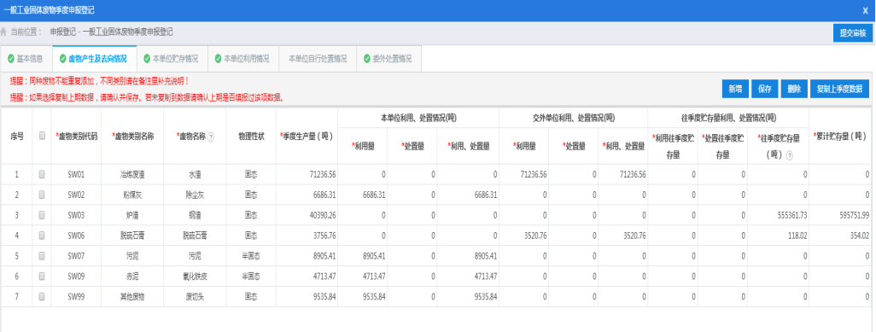
Task: Click the quarterly output value 40390.26
Action: (x=323, y=215)
